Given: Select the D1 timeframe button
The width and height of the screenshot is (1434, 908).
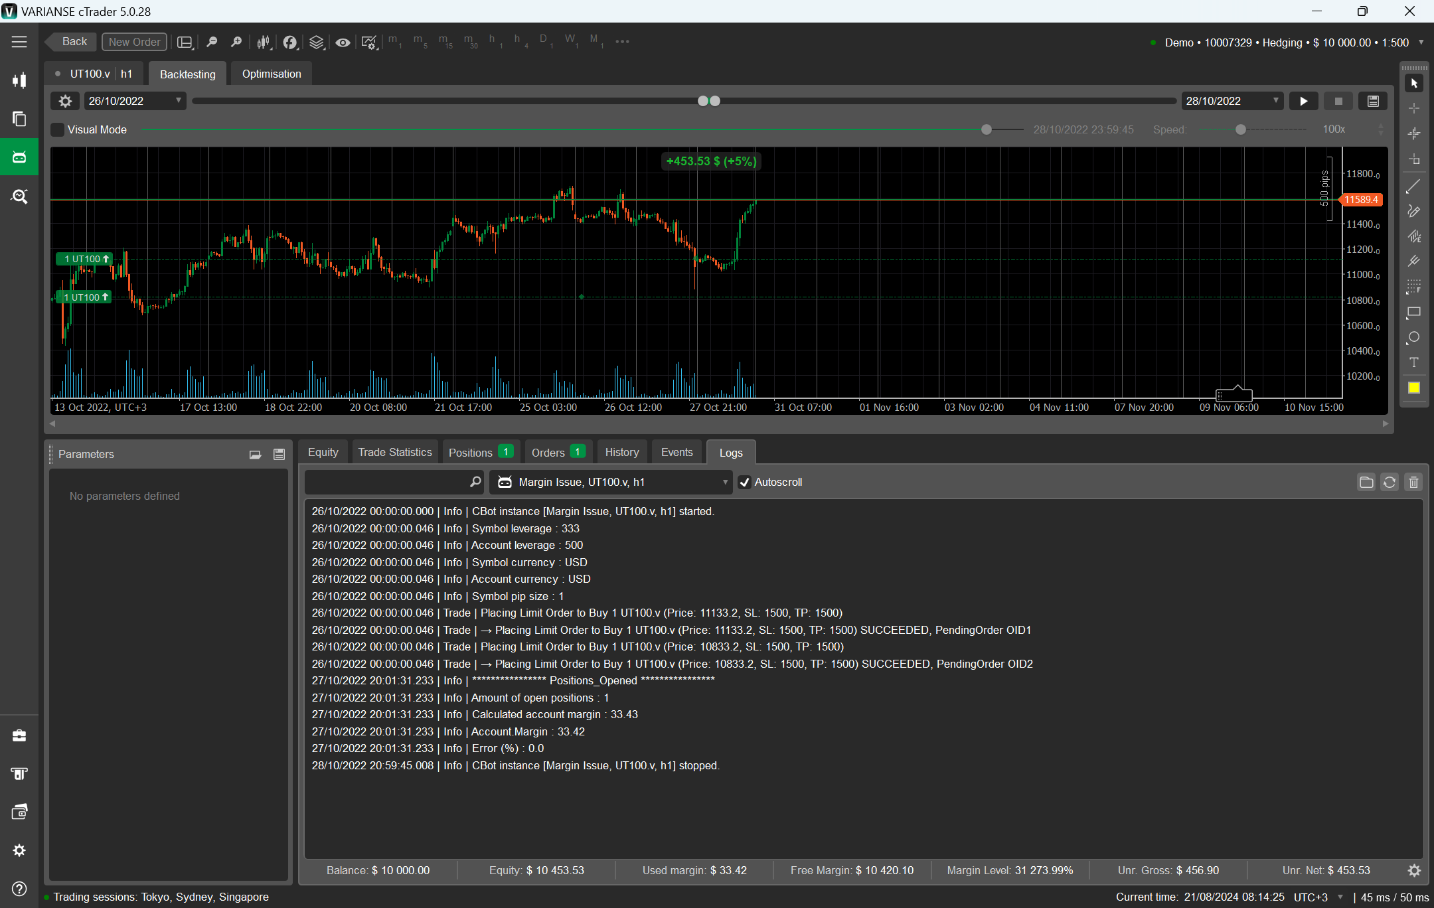Looking at the screenshot, I should pos(546,41).
